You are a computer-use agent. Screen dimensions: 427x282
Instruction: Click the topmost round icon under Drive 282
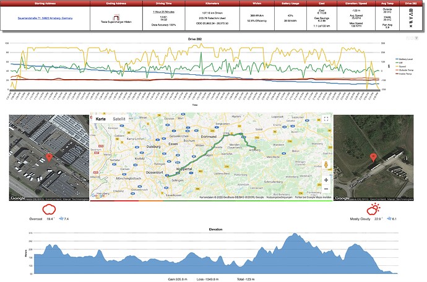tap(411, 11)
